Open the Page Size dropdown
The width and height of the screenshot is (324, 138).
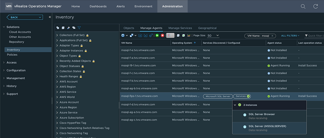[213, 36]
